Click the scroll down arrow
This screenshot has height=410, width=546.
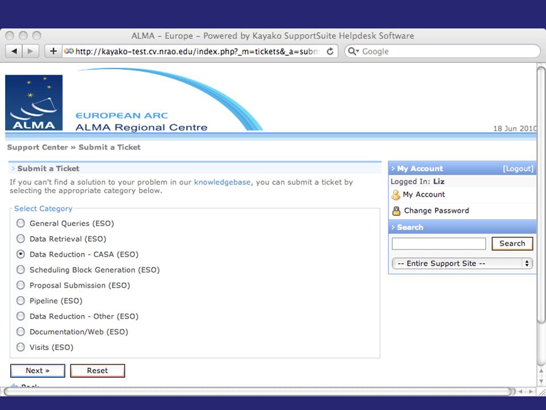pos(541,382)
